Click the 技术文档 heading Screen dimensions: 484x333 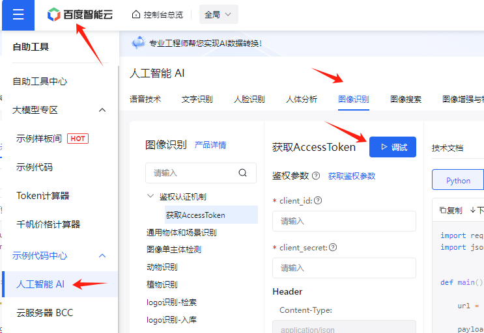coord(448,148)
